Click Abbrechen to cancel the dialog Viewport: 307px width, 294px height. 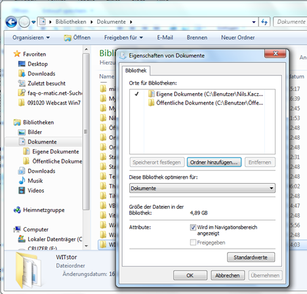coord(228,276)
